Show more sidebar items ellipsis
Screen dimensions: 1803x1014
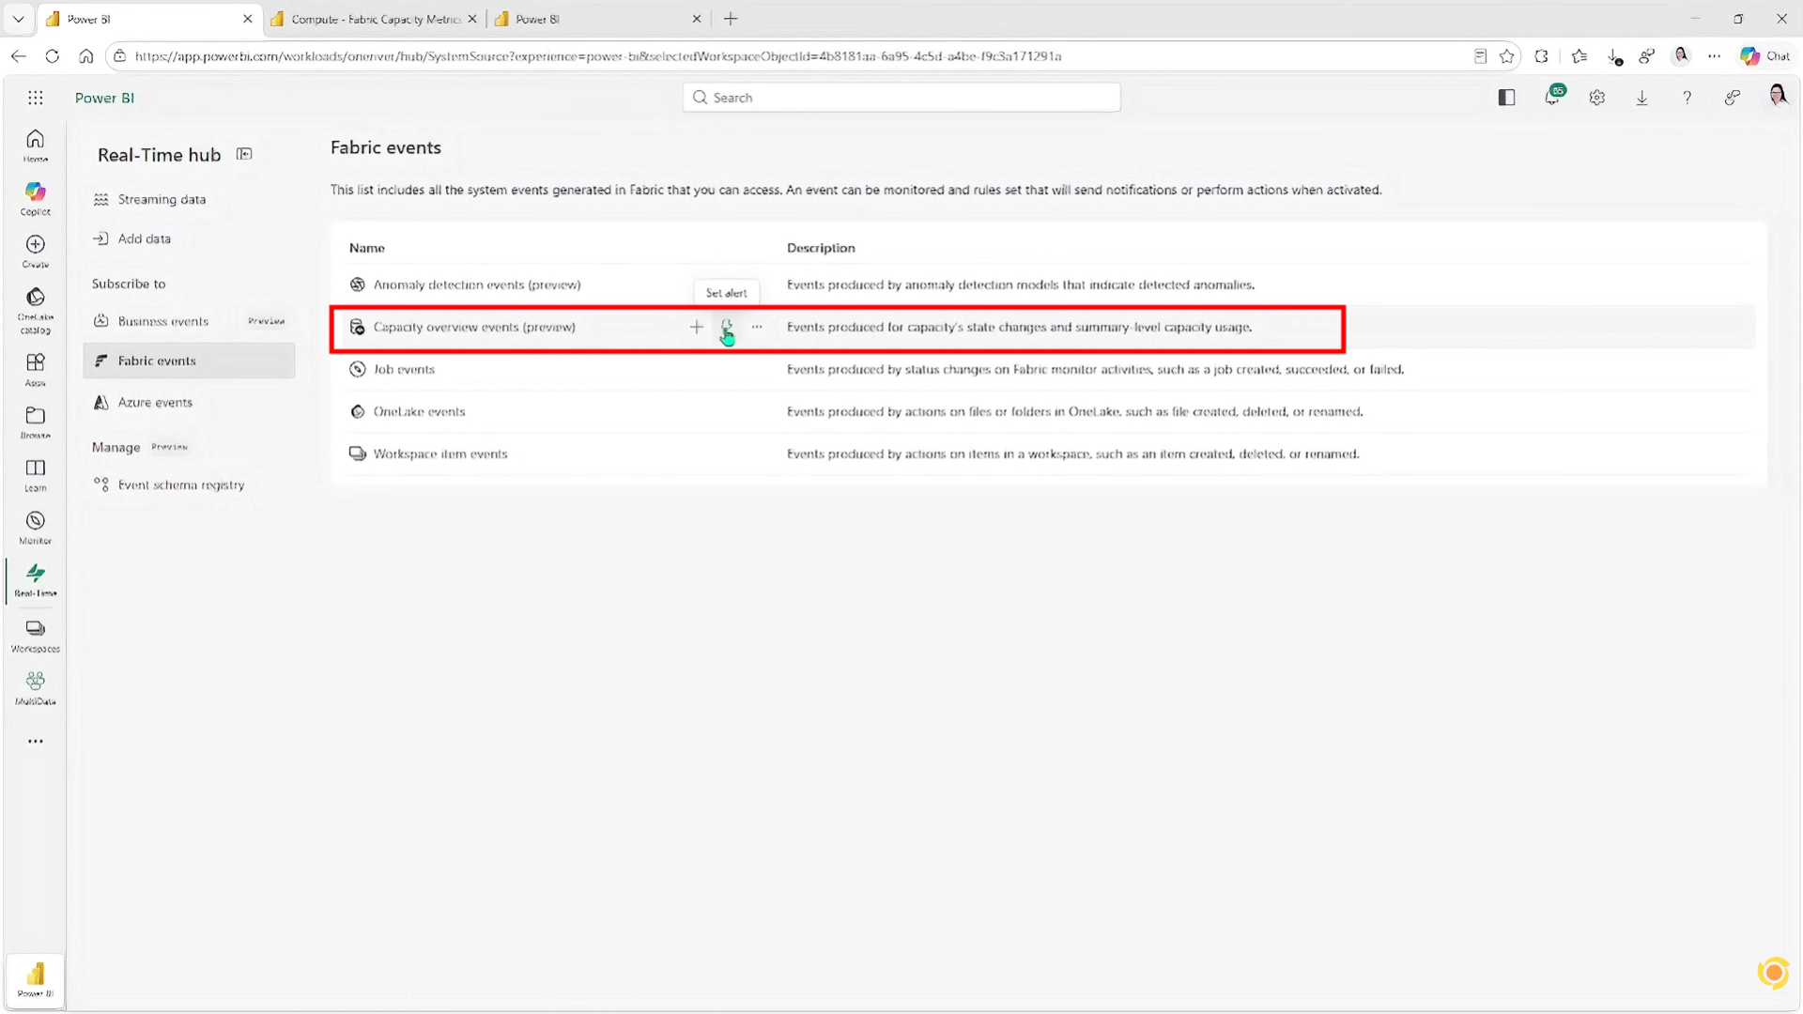tap(36, 741)
